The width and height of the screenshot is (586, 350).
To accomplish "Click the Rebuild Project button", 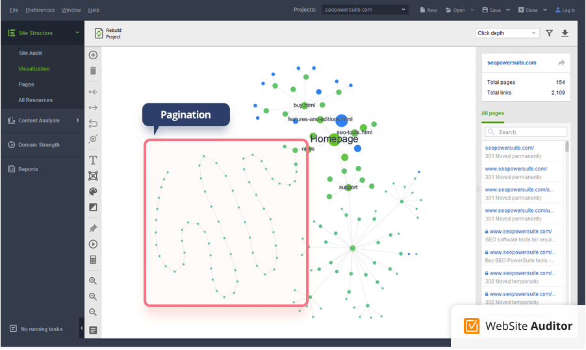I will coord(108,33).
